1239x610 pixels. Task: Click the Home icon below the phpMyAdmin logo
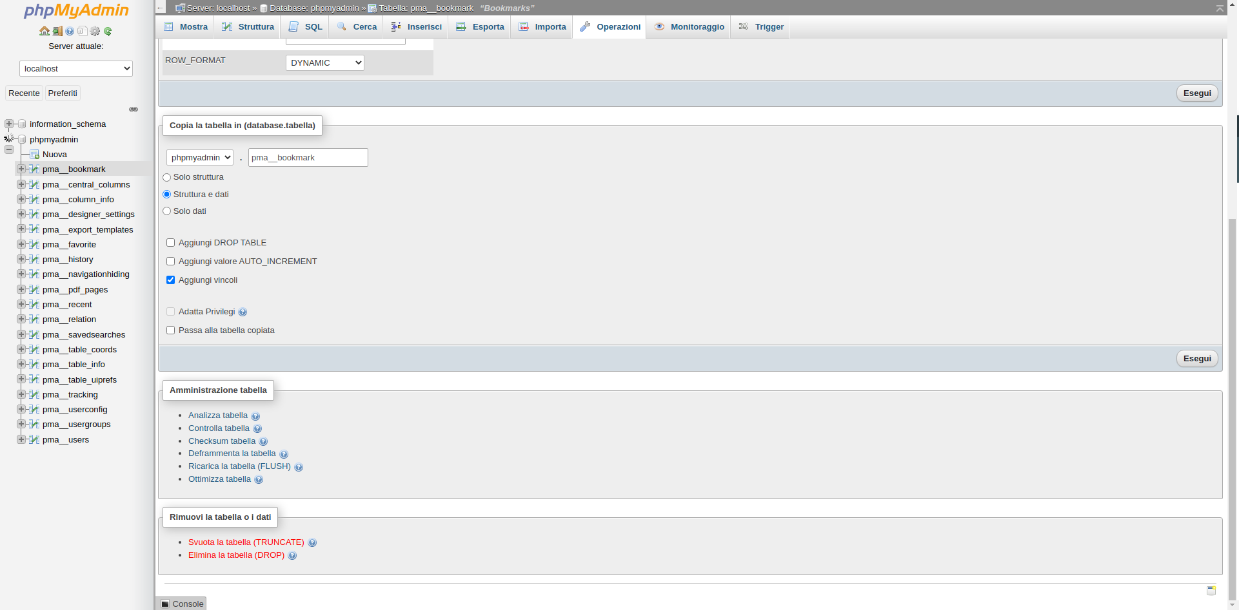pos(44,31)
